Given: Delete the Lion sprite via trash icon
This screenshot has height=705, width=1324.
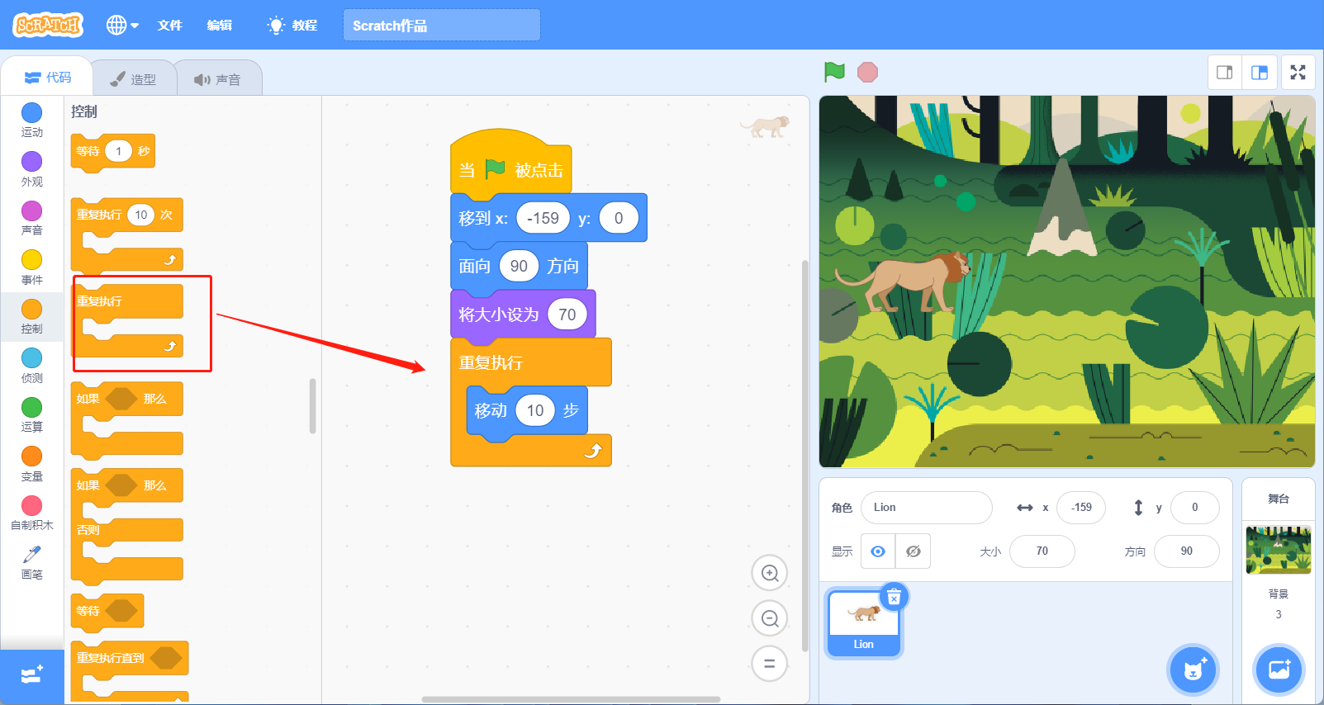Looking at the screenshot, I should pos(894,596).
